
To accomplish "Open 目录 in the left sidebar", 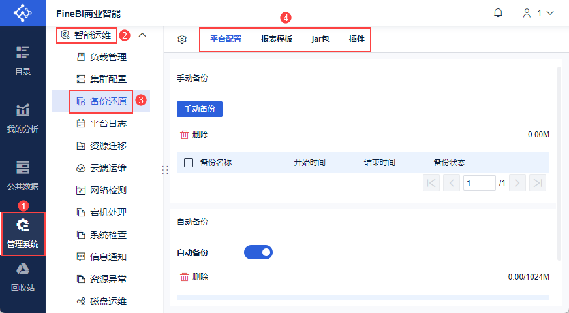I will (x=23, y=61).
